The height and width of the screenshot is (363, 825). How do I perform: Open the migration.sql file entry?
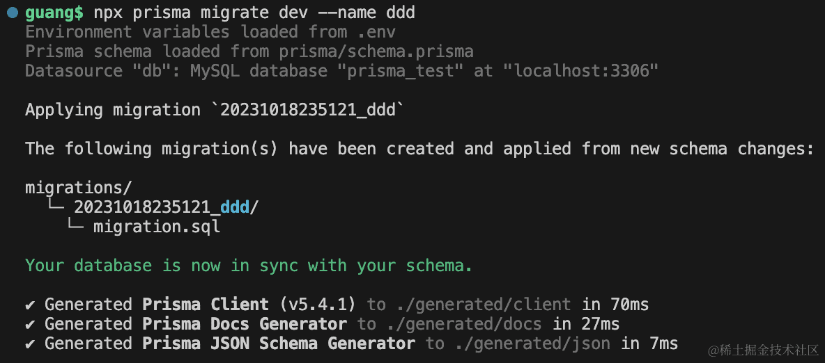pos(157,227)
